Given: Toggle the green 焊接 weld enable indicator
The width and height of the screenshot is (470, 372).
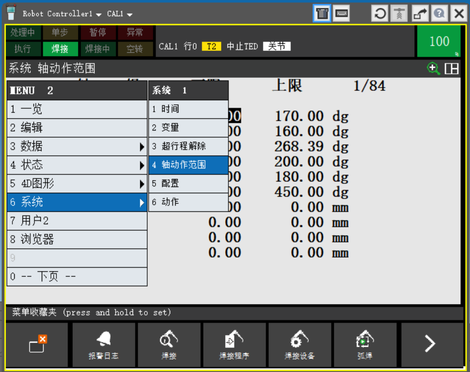Looking at the screenshot, I should click(60, 49).
